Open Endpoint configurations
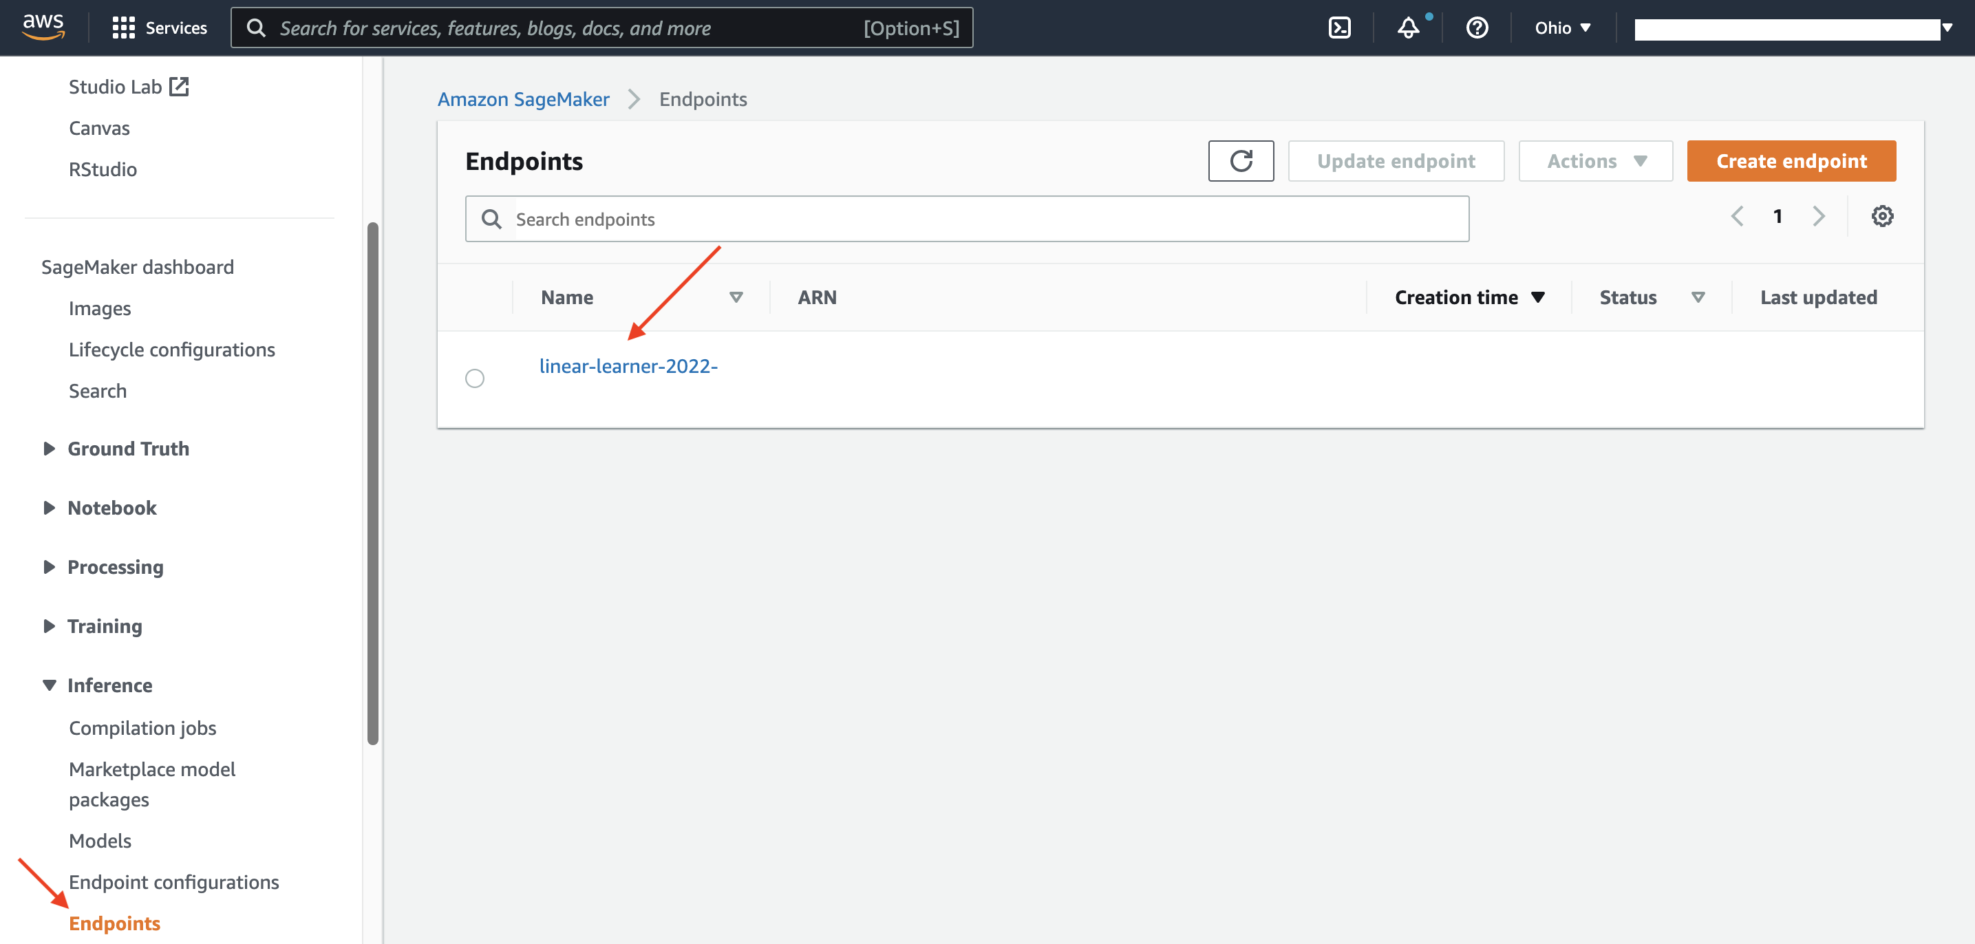The image size is (1975, 944). [174, 882]
